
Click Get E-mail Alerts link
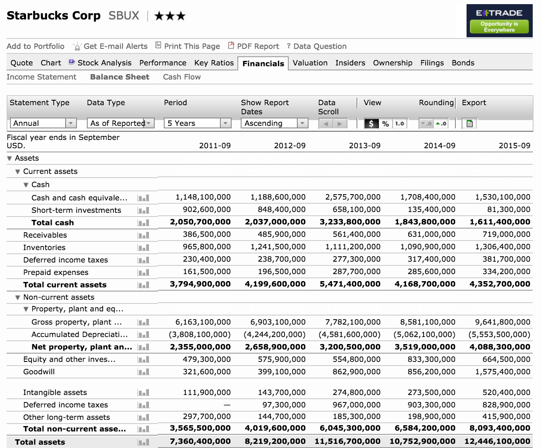coord(110,46)
